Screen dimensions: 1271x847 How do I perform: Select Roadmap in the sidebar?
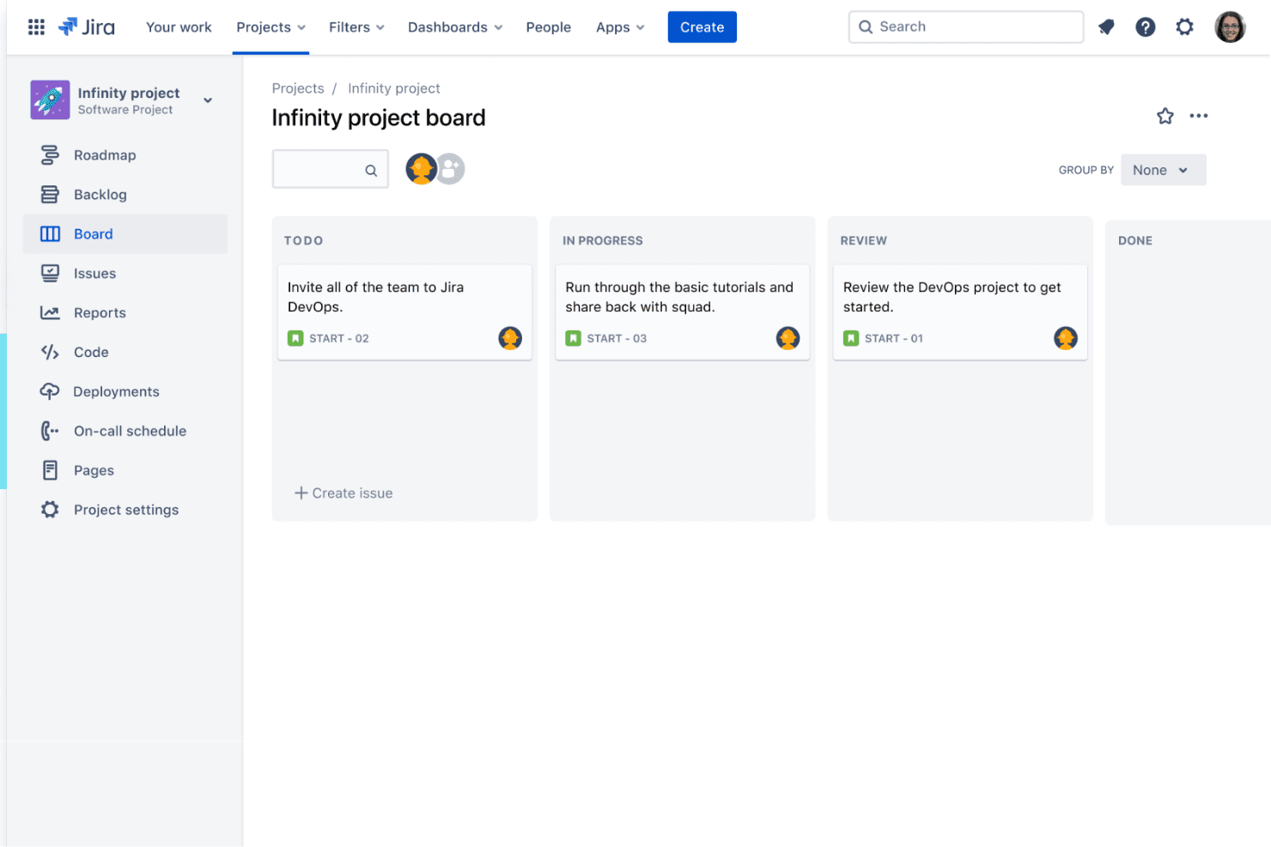point(125,155)
